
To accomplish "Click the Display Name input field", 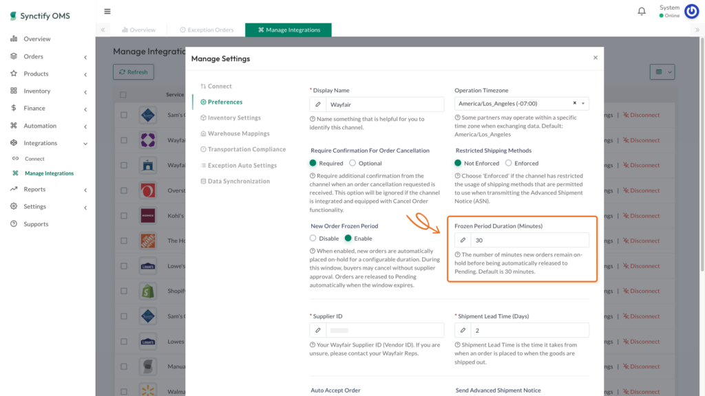I will [x=385, y=104].
